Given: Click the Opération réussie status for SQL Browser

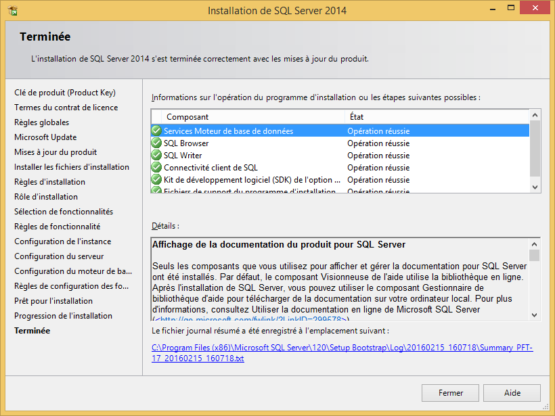Looking at the screenshot, I should point(378,143).
